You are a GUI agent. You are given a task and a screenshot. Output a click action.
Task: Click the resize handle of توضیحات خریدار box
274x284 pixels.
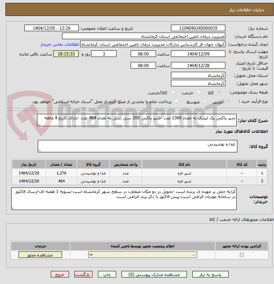coord(13,208)
